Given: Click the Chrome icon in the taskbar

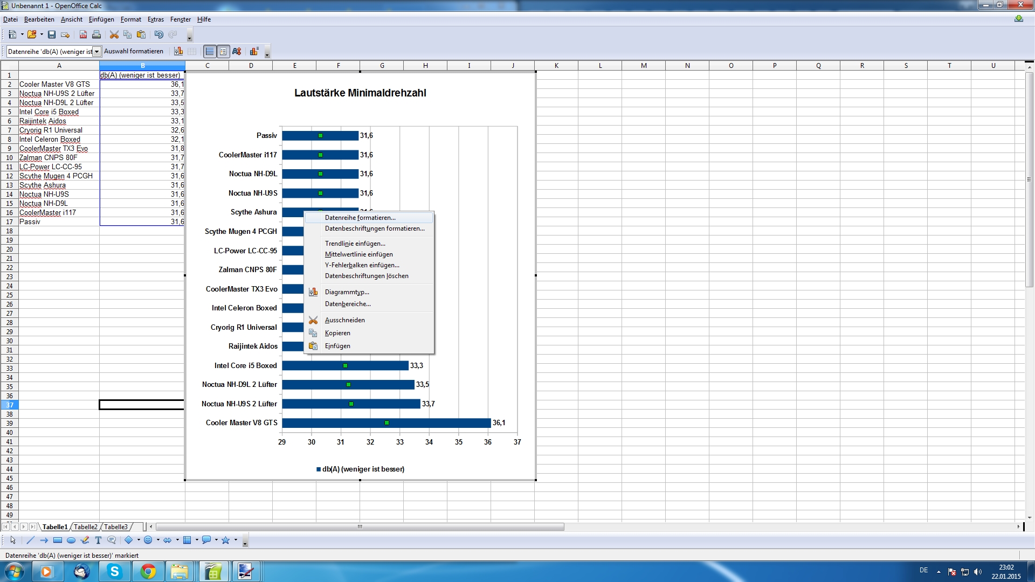Looking at the screenshot, I should pos(148,572).
